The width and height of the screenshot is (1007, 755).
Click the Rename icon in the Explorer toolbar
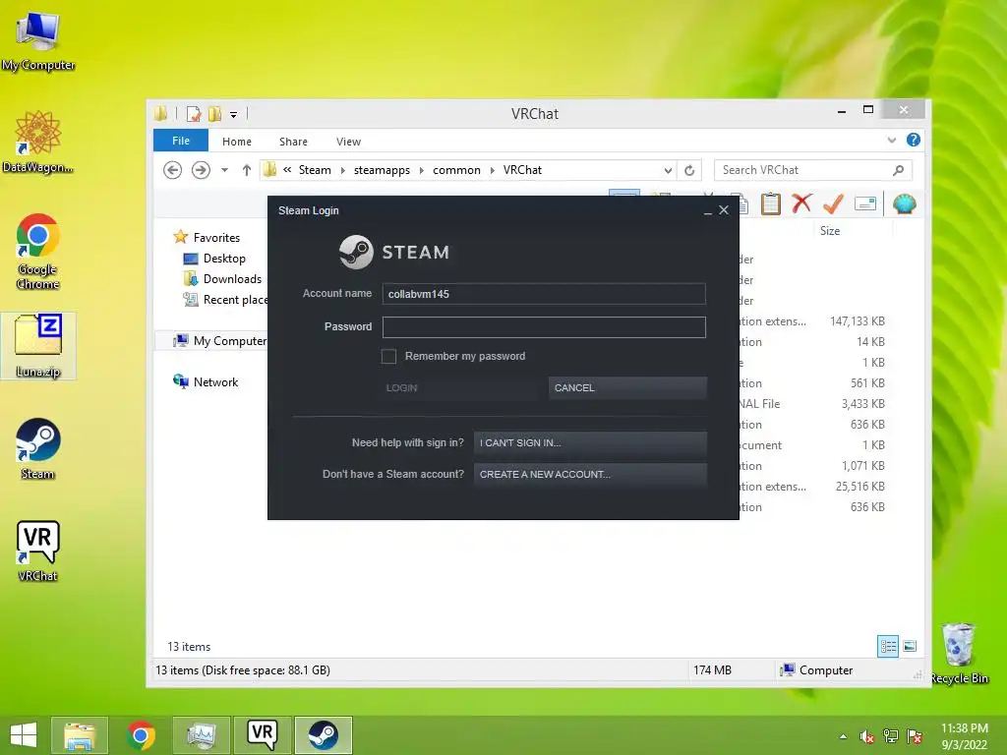coord(865,204)
